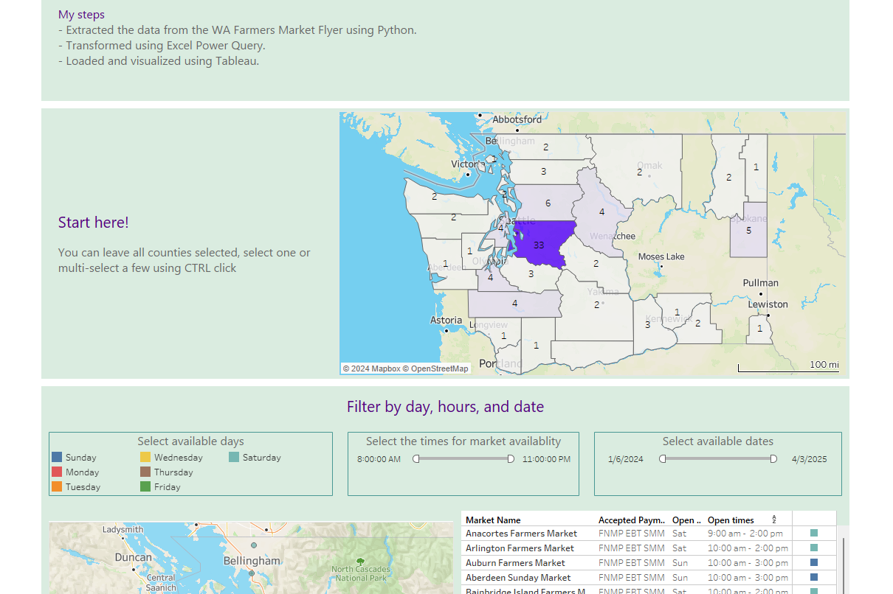Click the blue square on the Auburn row
Viewport: 893px width, 594px height.
coord(813,563)
